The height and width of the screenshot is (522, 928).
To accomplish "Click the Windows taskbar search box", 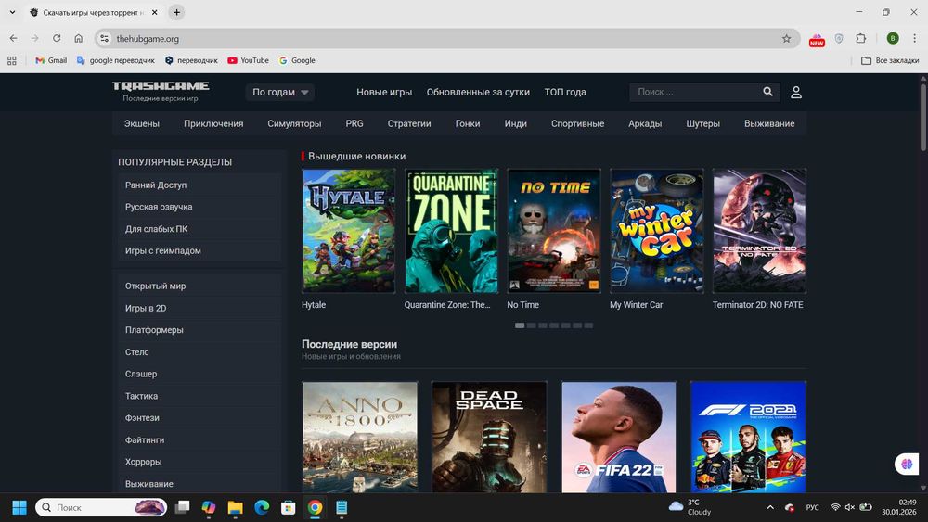I will coord(101,507).
